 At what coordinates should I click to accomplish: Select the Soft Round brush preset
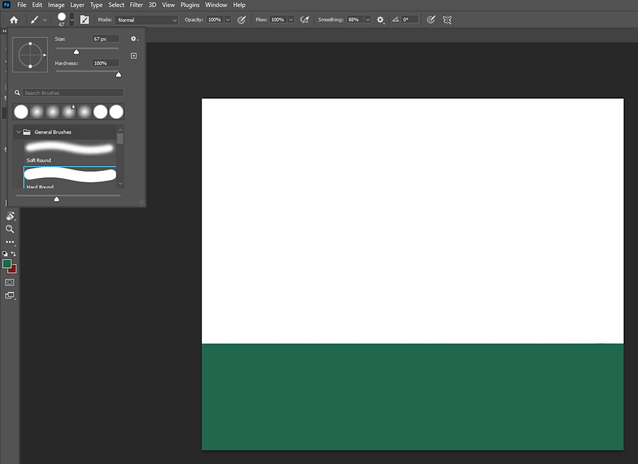click(69, 150)
